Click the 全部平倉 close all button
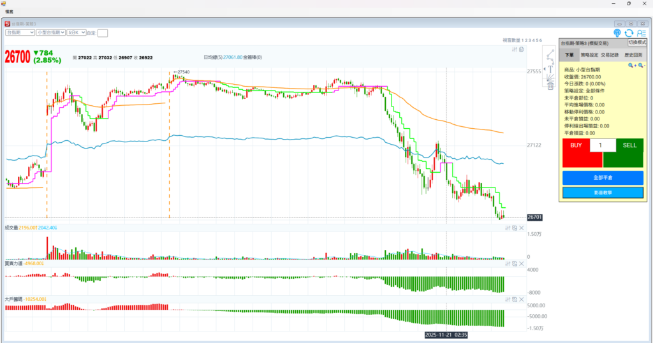The height and width of the screenshot is (343, 653). (603, 178)
